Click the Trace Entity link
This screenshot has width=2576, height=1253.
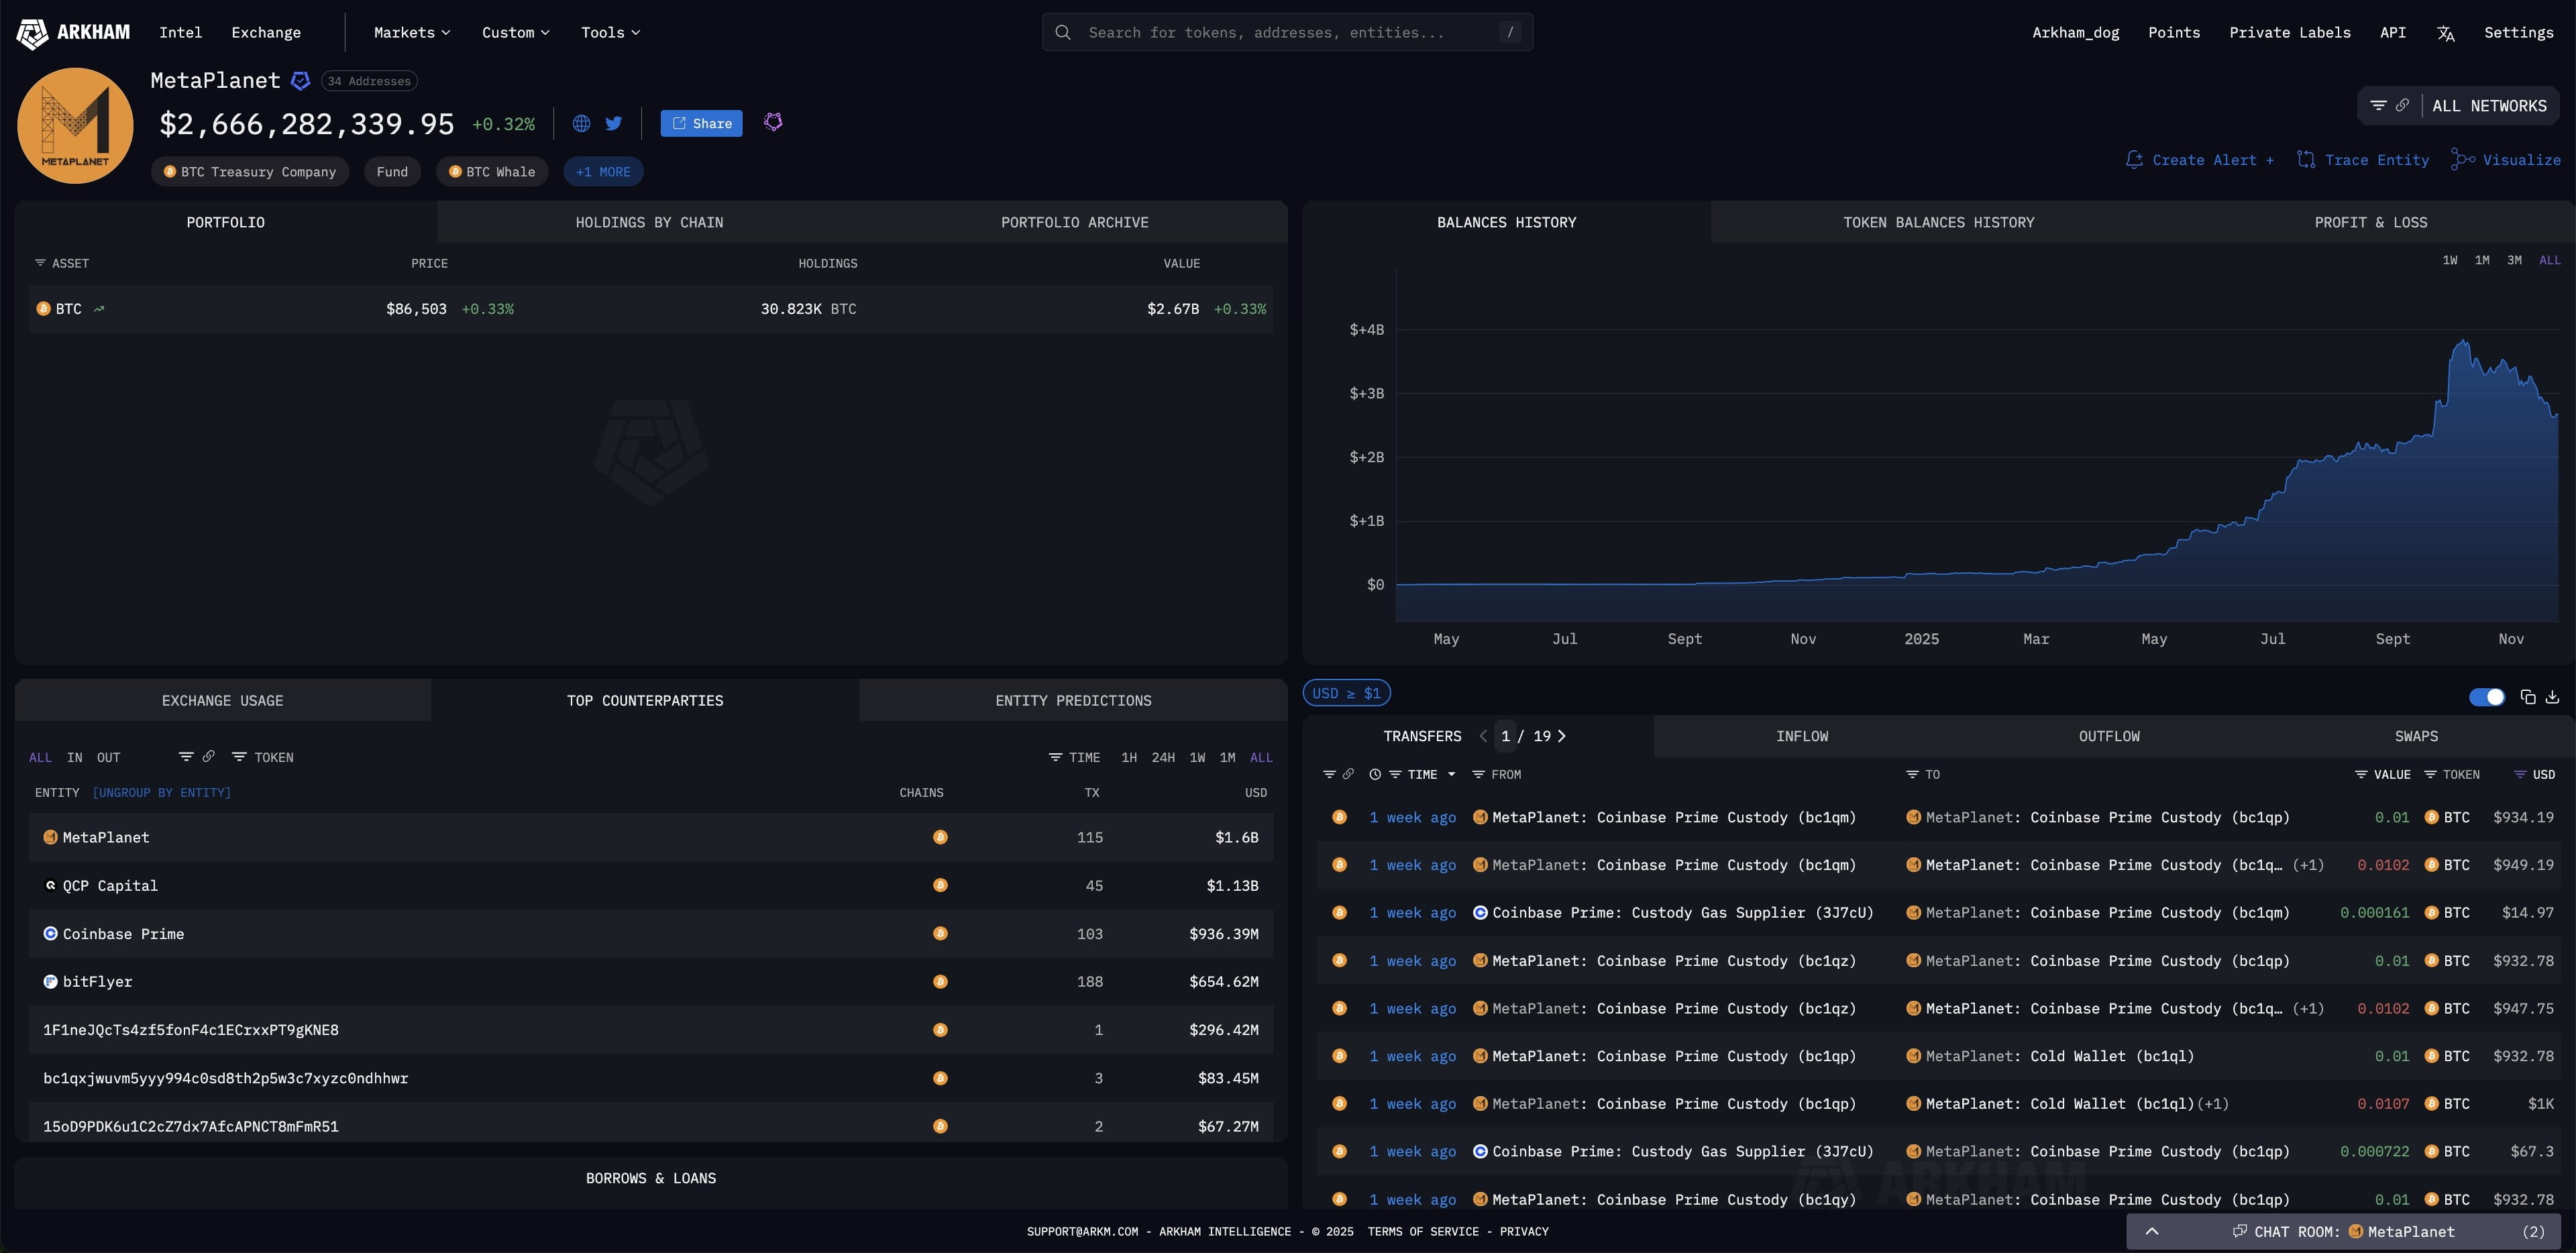pyautogui.click(x=2363, y=160)
